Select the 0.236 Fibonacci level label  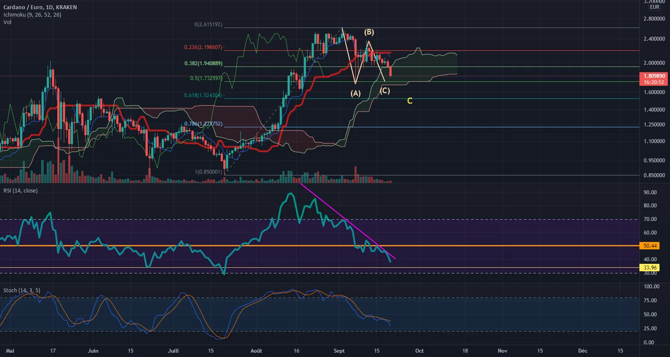pos(203,47)
